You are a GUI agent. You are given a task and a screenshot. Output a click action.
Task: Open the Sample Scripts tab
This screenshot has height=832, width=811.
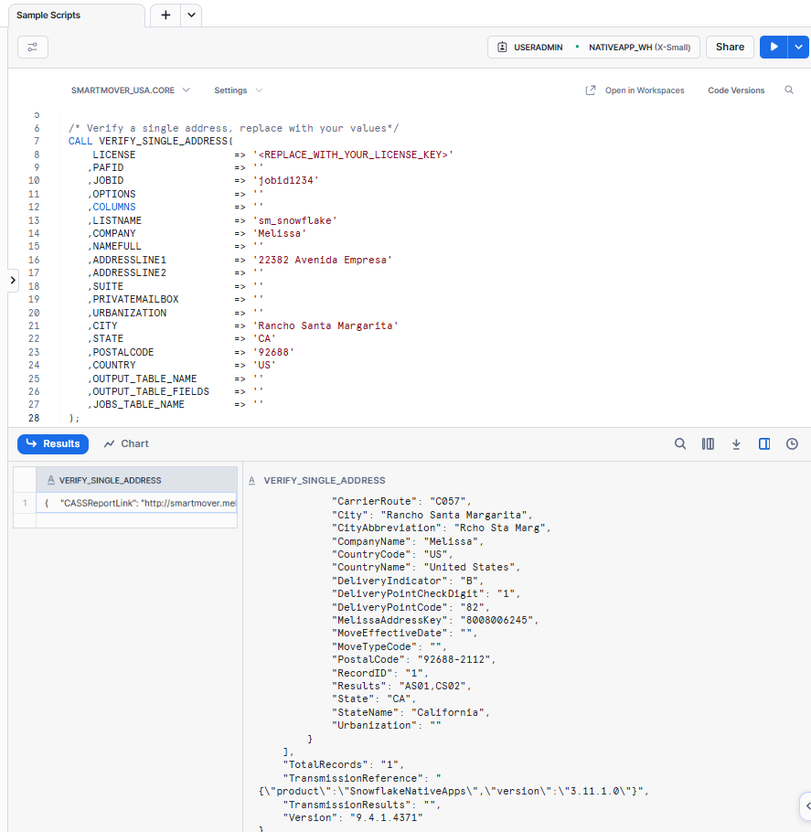click(x=76, y=16)
